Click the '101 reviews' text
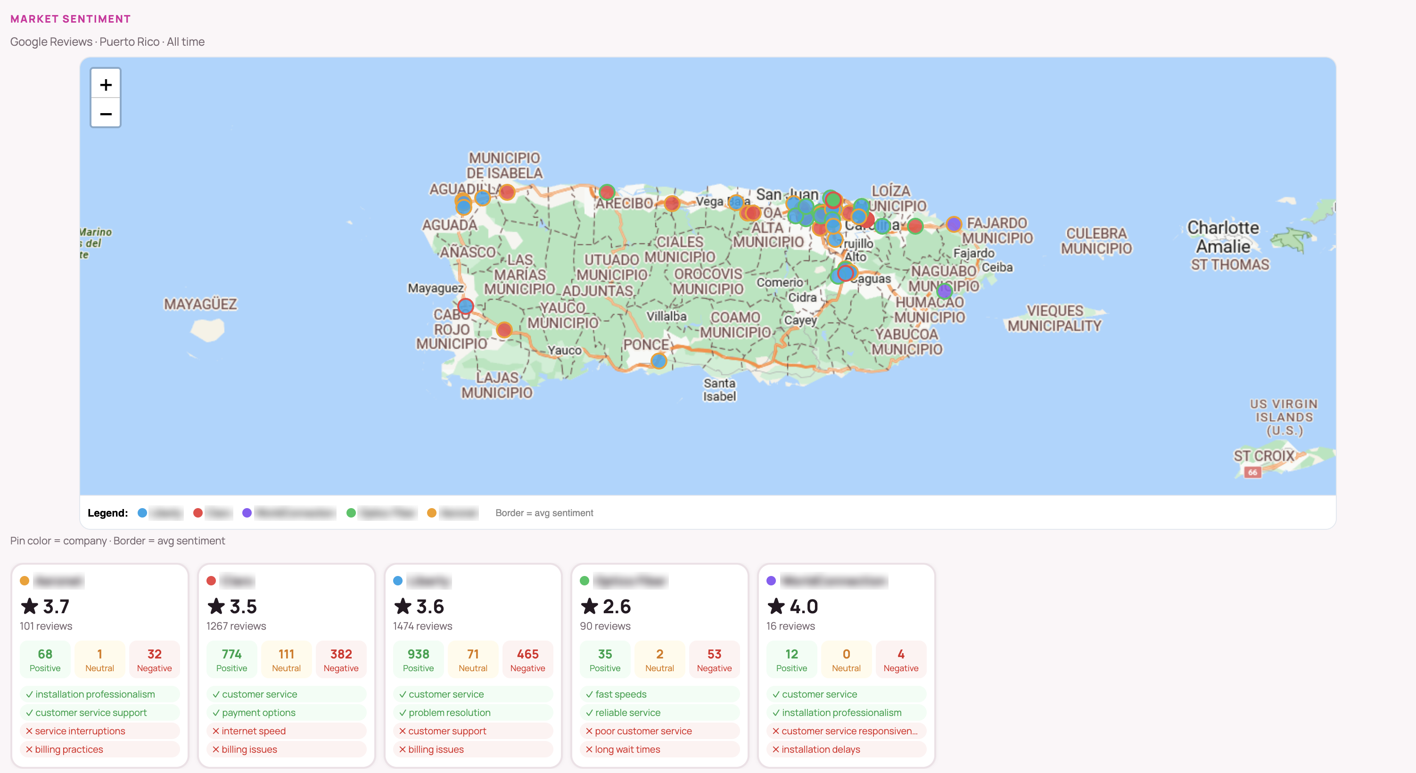The width and height of the screenshot is (1416, 773). tap(46, 625)
